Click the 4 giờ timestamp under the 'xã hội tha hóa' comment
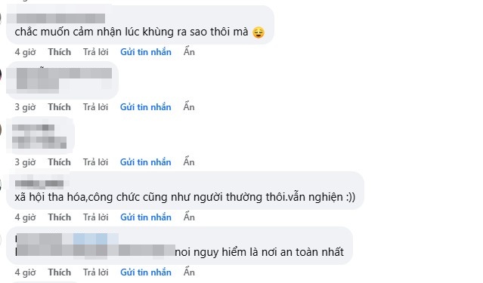Screen dimensions: 483x283 25,217
